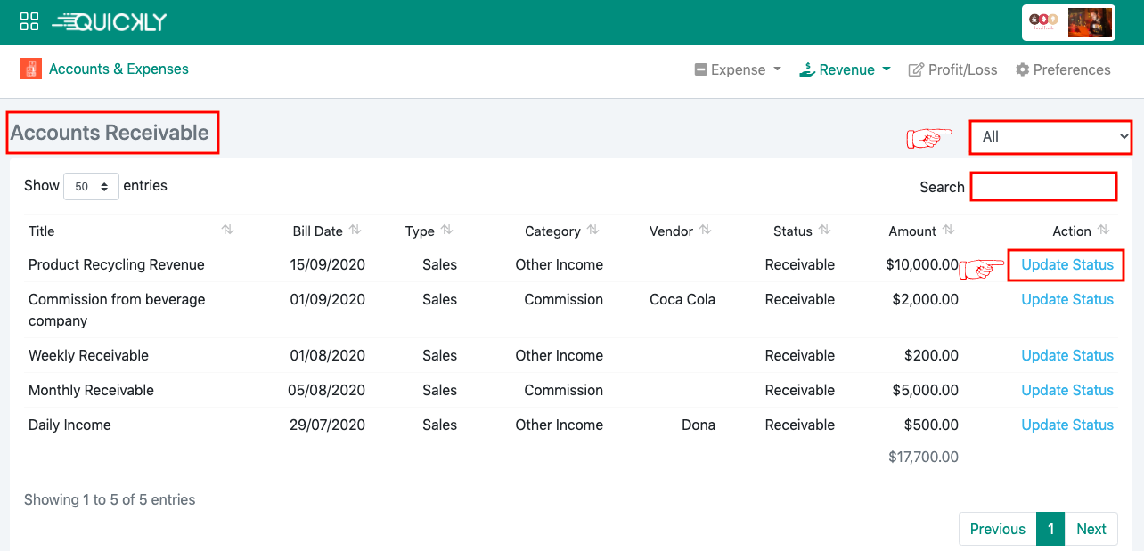Image resolution: width=1144 pixels, height=551 pixels.
Task: Sort by Category column arrows
Action: click(593, 230)
